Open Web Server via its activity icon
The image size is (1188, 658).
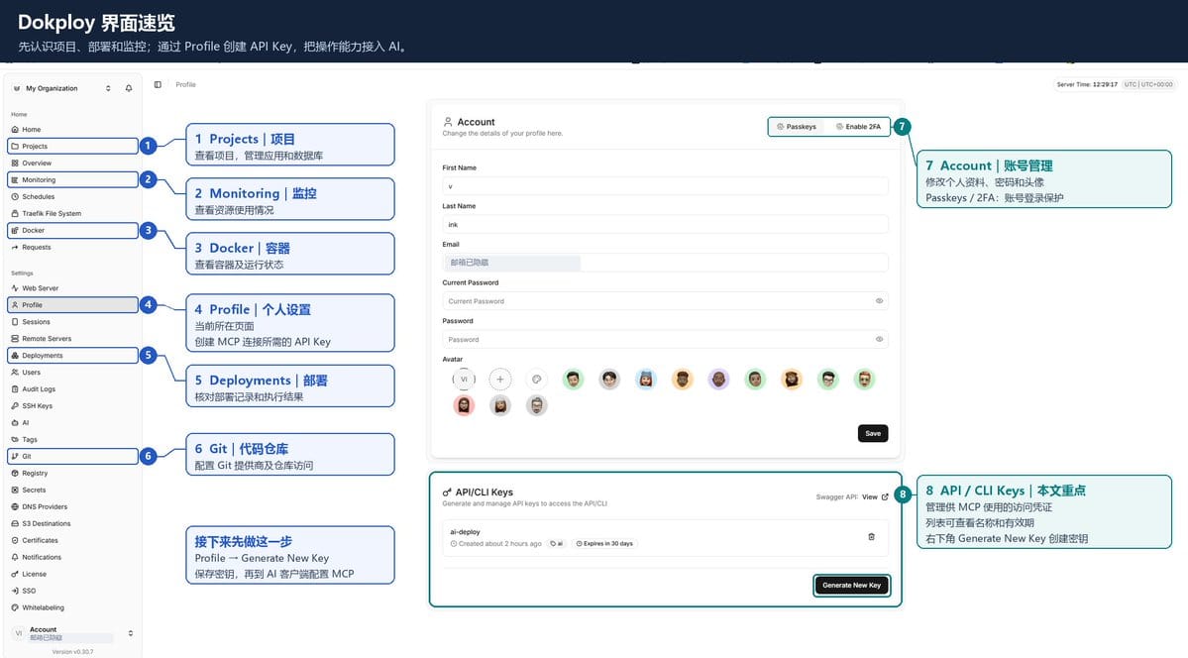point(15,288)
